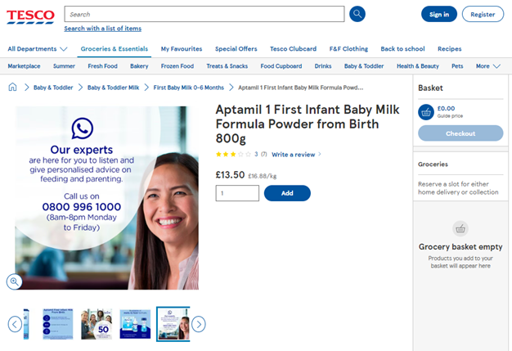Click the Register button
512x351 pixels.
483,14
